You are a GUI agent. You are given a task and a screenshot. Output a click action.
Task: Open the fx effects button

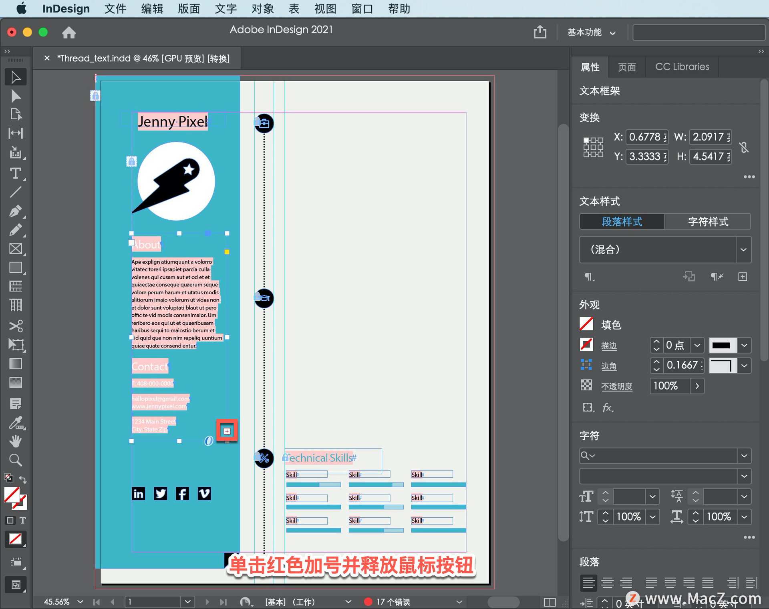608,408
